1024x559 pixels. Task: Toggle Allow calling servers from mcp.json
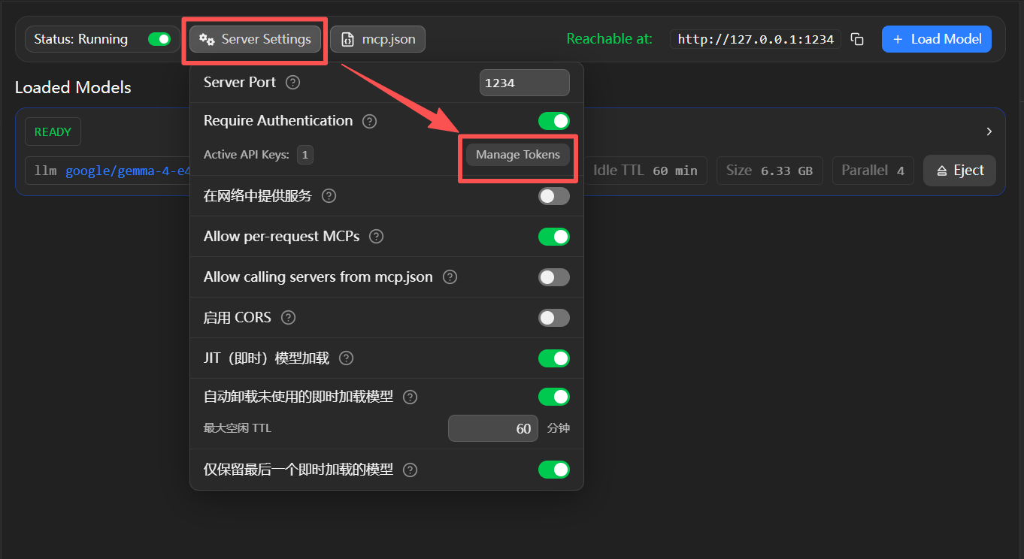pyautogui.click(x=554, y=277)
